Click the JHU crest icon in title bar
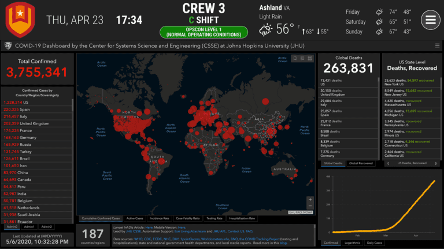Viewport: 444px width, 249px height. pyautogui.click(x=8, y=46)
